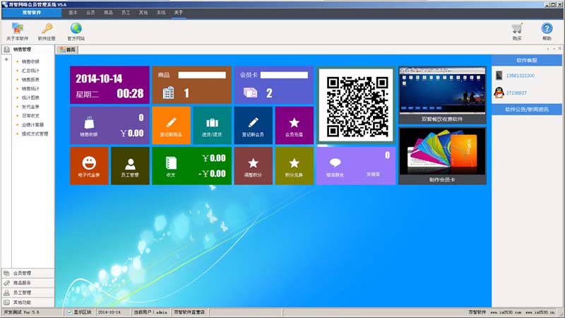Screen dimensions: 565x318
Task: Select 业绩计算器 in the sidebar list
Action: pyautogui.click(x=32, y=125)
